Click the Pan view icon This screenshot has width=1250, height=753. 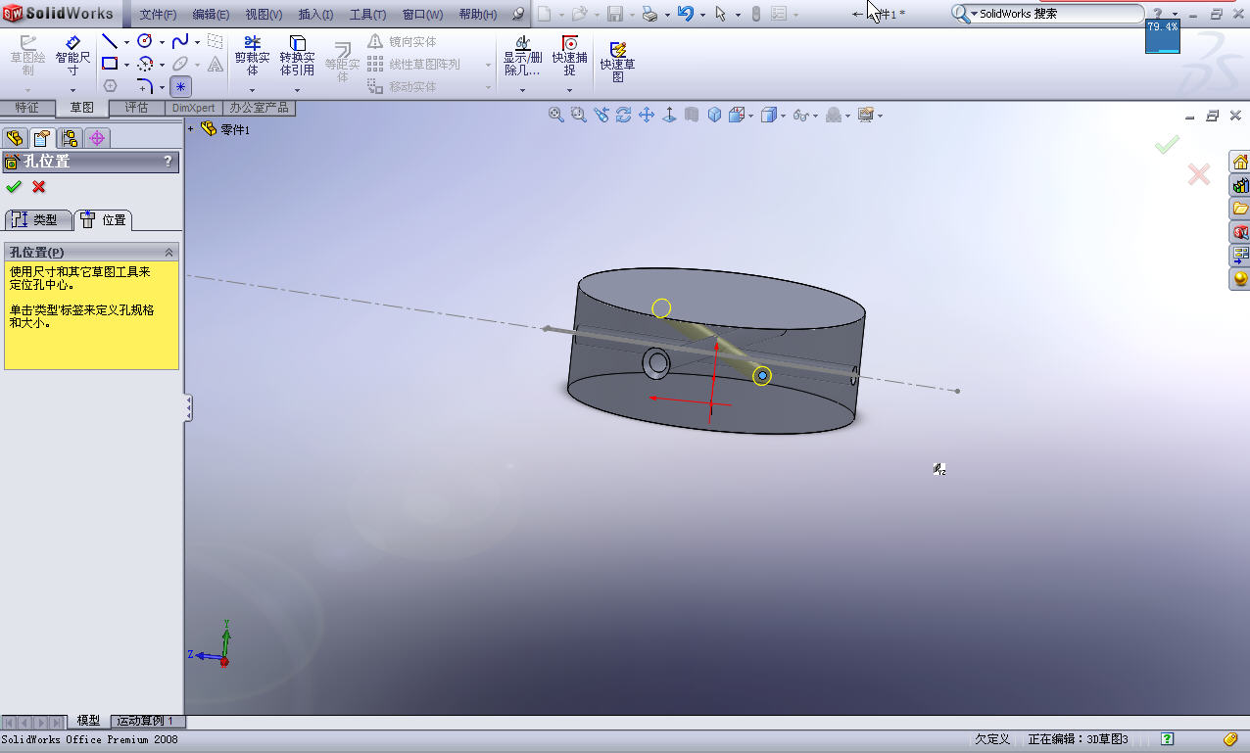647,115
